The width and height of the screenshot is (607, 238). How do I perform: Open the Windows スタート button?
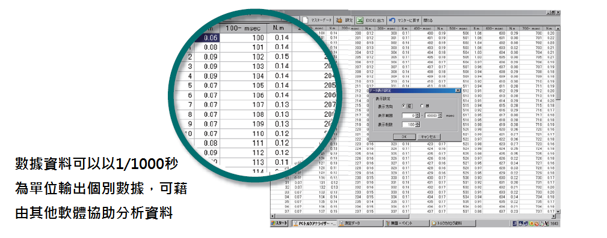279,224
